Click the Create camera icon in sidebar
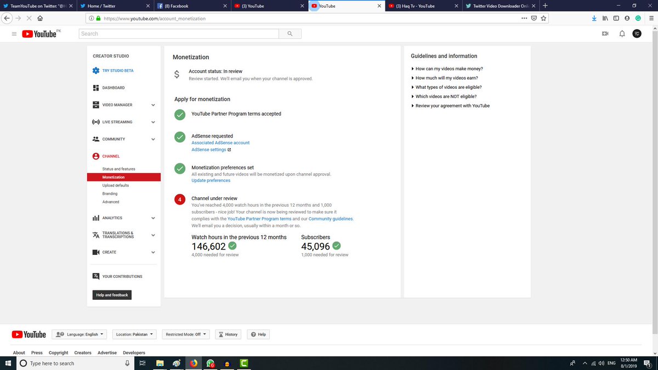Viewport: 658px width, 370px height. click(x=96, y=252)
